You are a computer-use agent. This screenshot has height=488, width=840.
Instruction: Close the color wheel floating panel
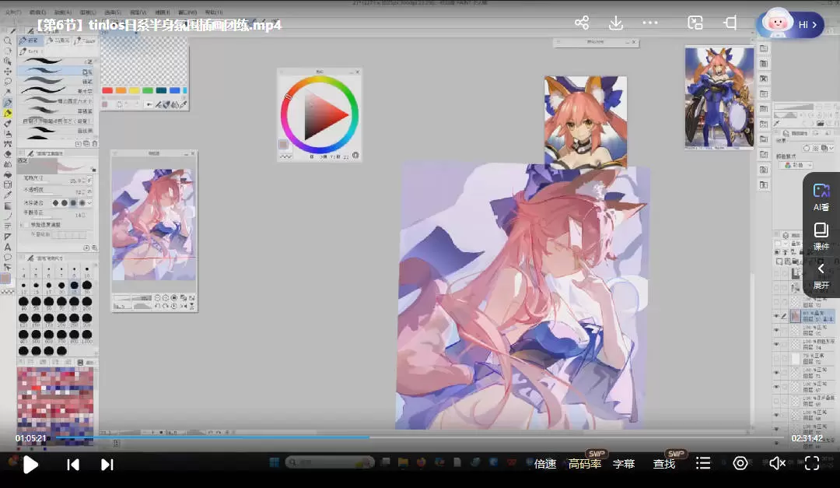(357, 72)
